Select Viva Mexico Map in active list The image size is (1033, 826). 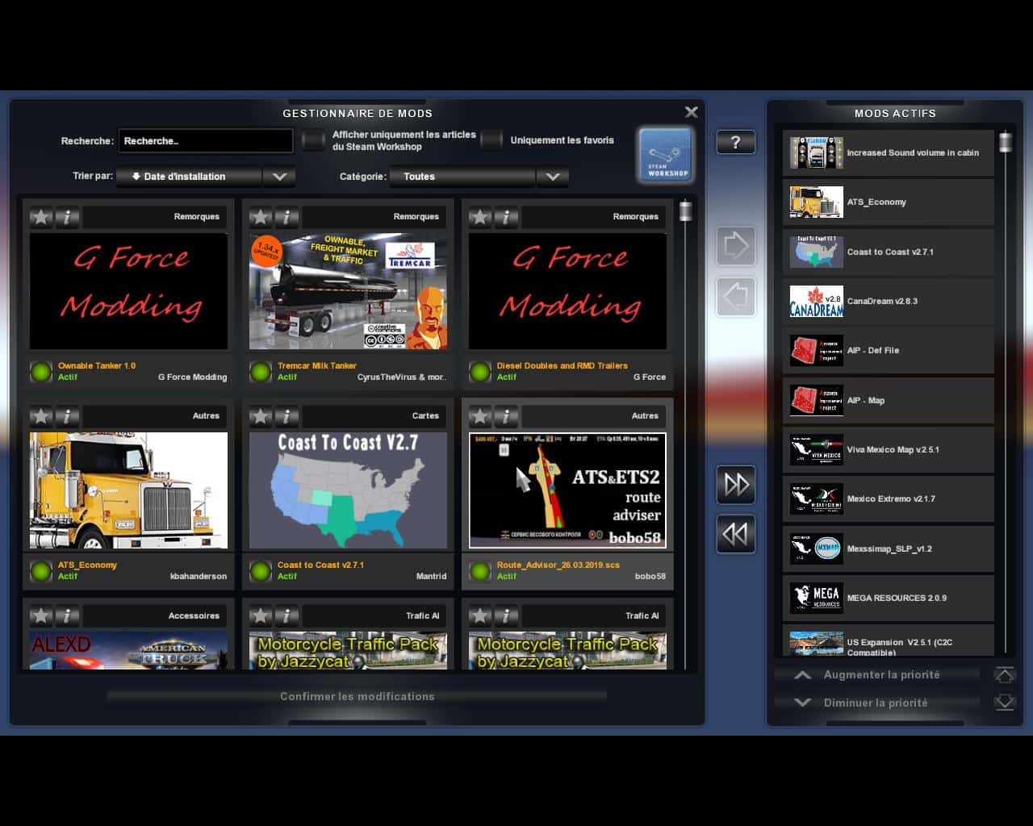coord(888,449)
